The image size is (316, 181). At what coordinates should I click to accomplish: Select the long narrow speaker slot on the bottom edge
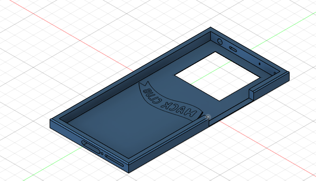click(x=114, y=161)
